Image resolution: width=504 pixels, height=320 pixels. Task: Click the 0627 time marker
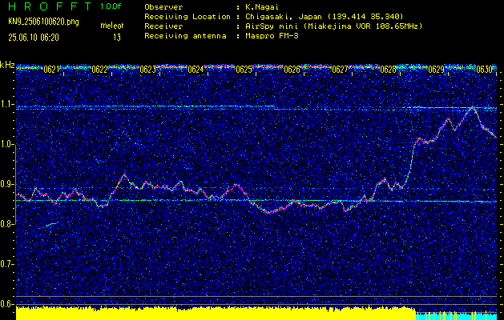(x=340, y=70)
